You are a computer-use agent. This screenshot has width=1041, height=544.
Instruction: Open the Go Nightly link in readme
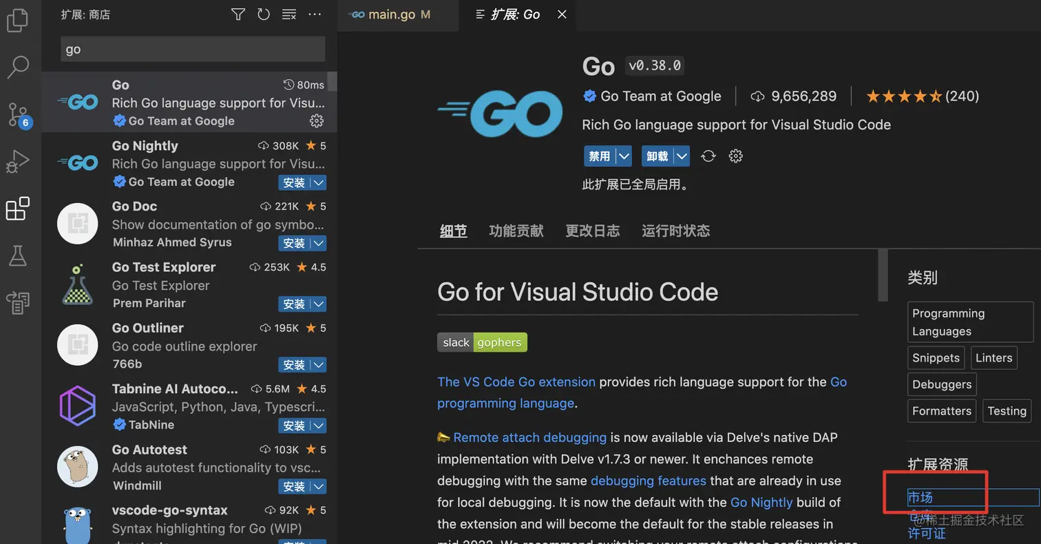[x=761, y=503]
